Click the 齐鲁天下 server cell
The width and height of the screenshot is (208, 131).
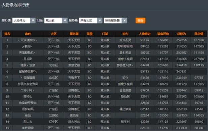tap(74, 78)
